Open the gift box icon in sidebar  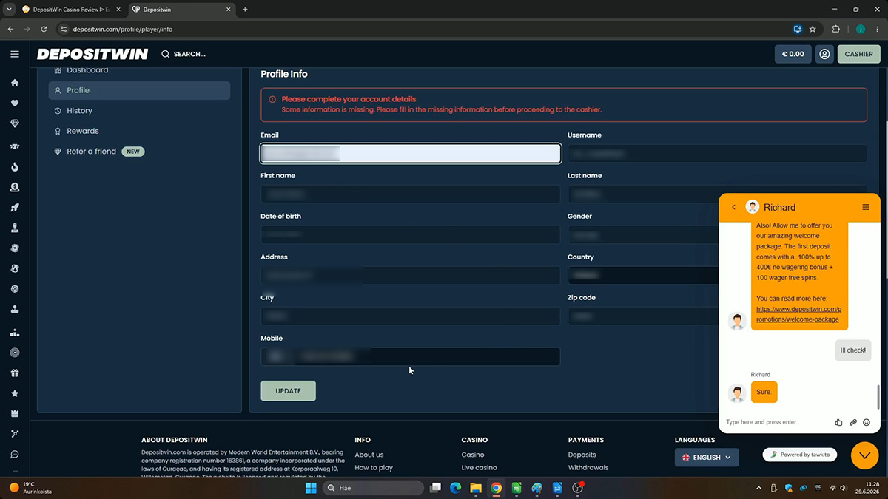14,373
